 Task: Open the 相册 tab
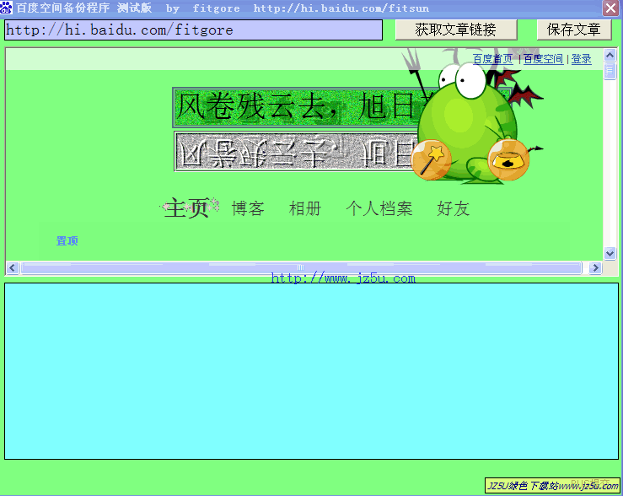(x=304, y=208)
